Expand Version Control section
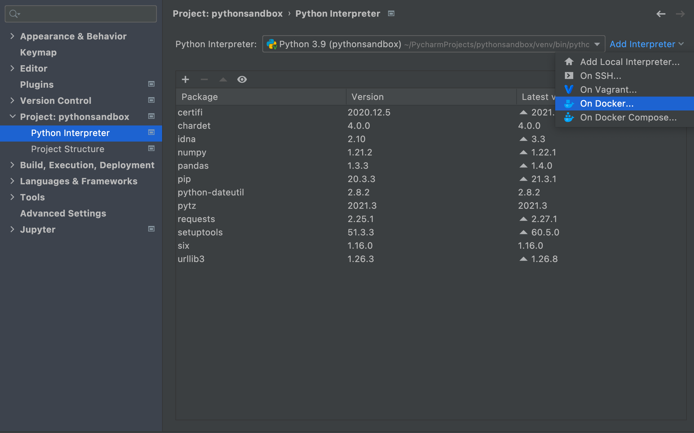 [12, 100]
